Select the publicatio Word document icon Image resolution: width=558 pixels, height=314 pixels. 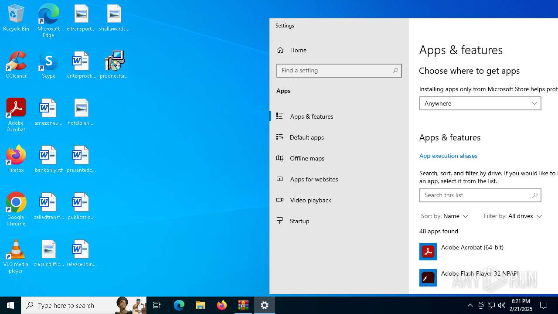click(x=81, y=207)
